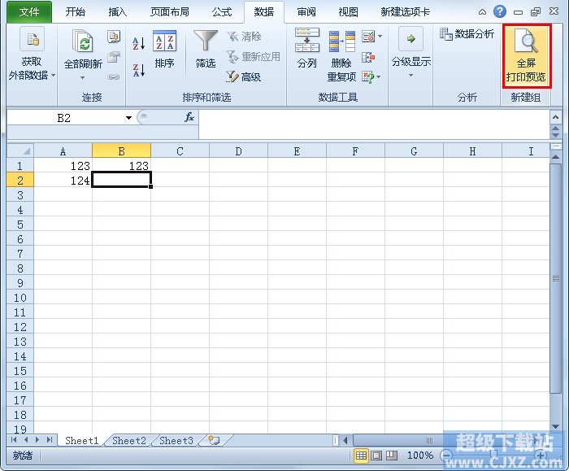Switch to the 插入 insert tab
The width and height of the screenshot is (569, 471).
click(x=118, y=12)
